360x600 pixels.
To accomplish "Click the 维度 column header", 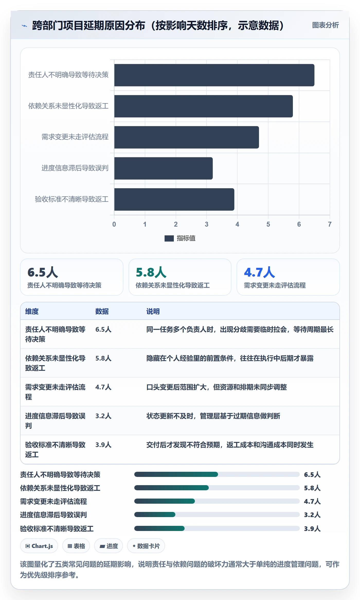I will tap(32, 311).
